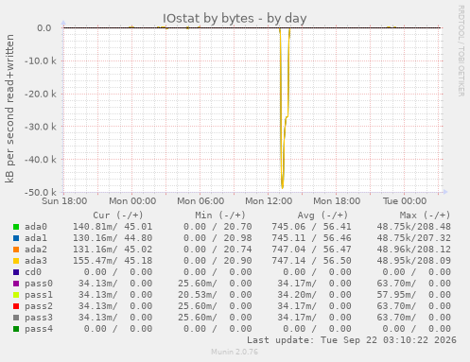470x362 pixels.
Task: Click the 'Tue 00:00' x-axis label
Action: tap(405, 201)
